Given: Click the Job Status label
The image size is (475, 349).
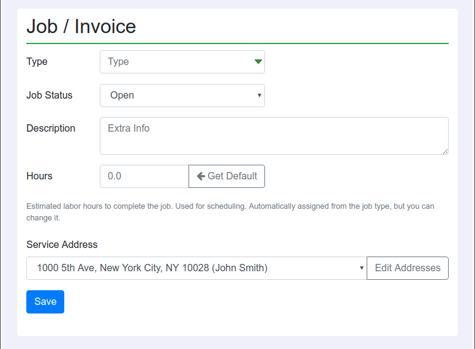Looking at the screenshot, I should coord(49,96).
